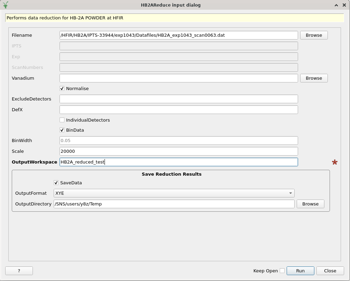Close the HB2AReduce dialog with X icon
Image resolution: width=350 pixels, height=281 pixels.
(344, 5)
